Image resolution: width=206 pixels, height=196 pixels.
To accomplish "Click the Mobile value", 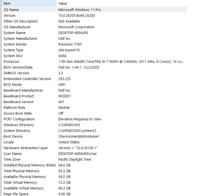I will [x=64, y=108].
